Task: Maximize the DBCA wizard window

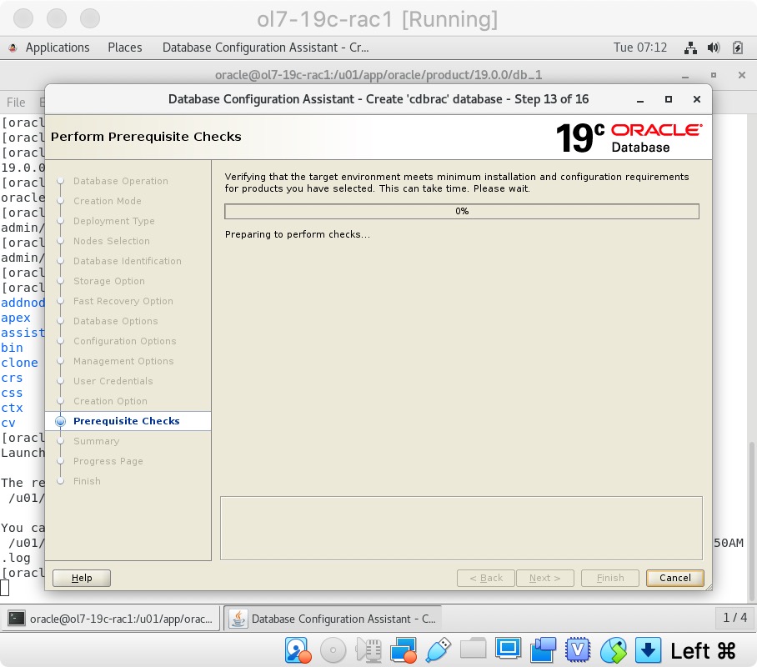Action: [x=668, y=99]
